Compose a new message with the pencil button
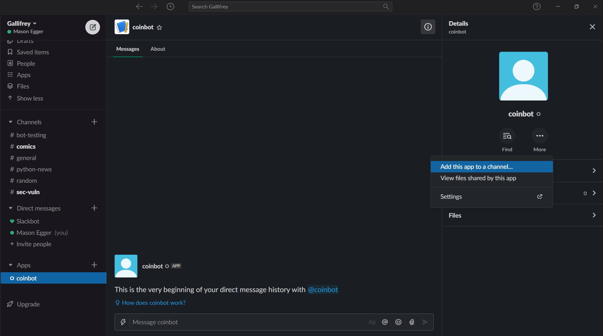603x336 pixels. 93,27
